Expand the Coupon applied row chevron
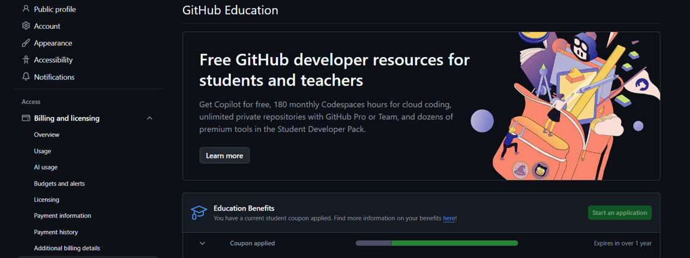Viewport: 690px width, 258px height. 203,243
